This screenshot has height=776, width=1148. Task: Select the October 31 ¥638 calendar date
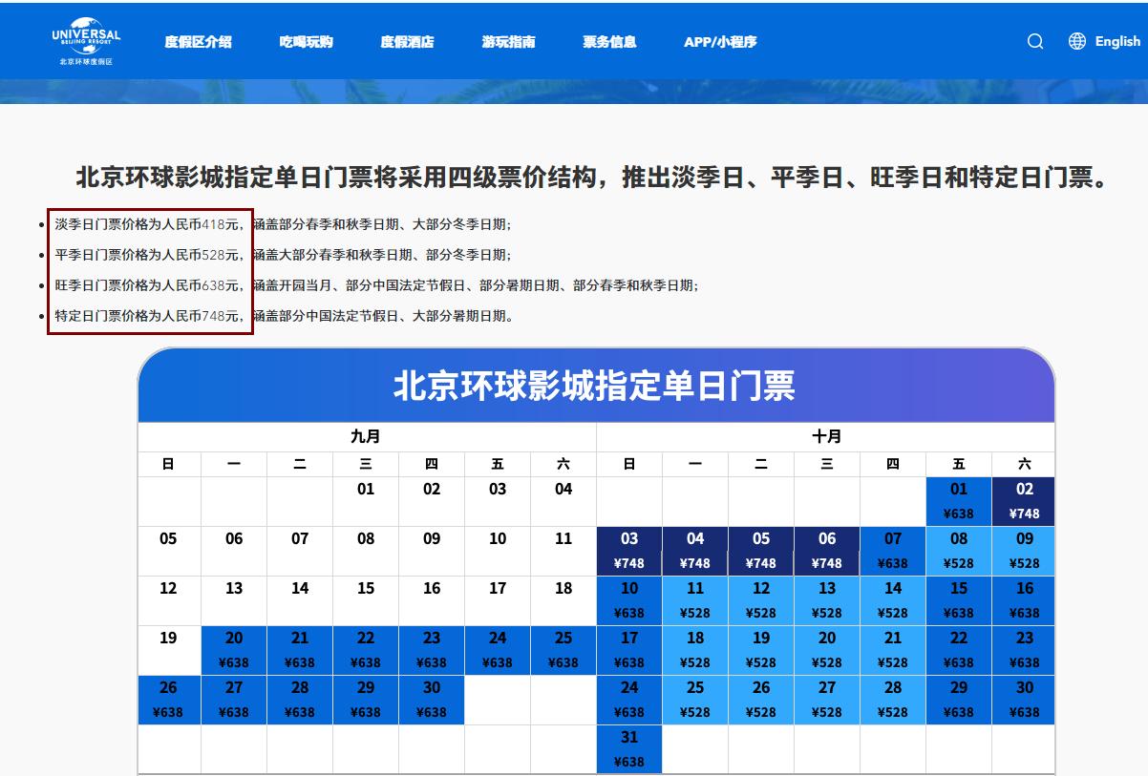pos(629,749)
